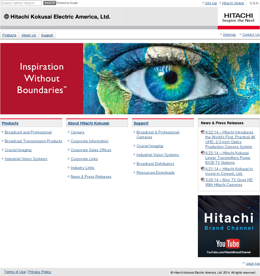Image resolution: width=260 pixels, height=276 pixels.
Task: Open Crucial Imaging under Products
Action: click(x=18, y=150)
